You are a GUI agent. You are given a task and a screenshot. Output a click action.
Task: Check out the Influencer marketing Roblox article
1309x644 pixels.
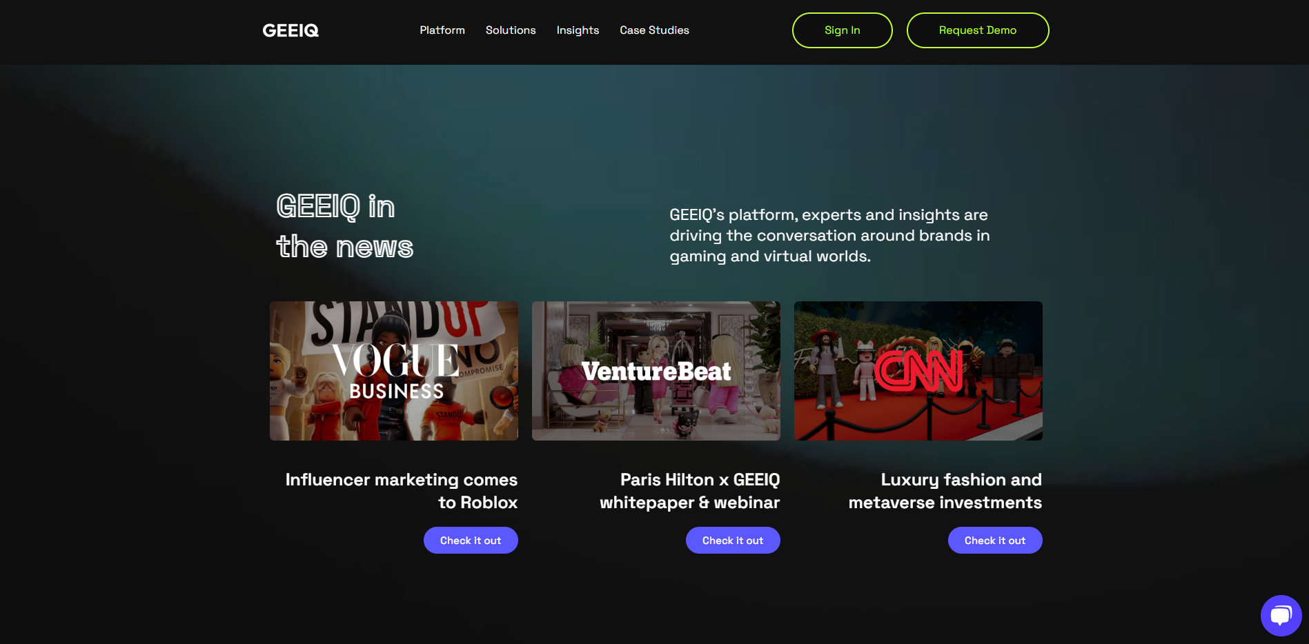tap(471, 541)
